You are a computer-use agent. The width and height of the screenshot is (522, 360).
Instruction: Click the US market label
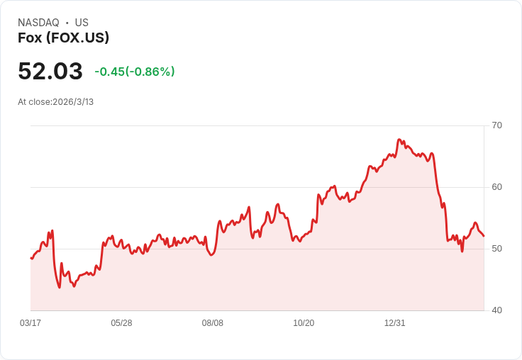click(82, 23)
